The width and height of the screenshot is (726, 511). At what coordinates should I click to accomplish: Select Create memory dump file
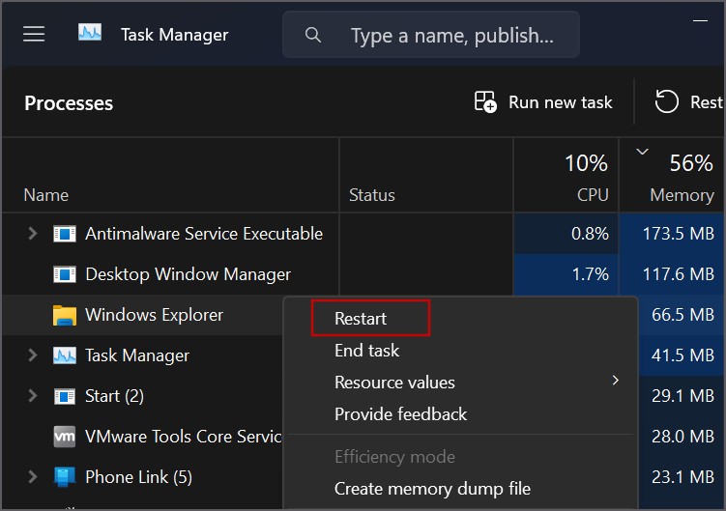pos(432,489)
